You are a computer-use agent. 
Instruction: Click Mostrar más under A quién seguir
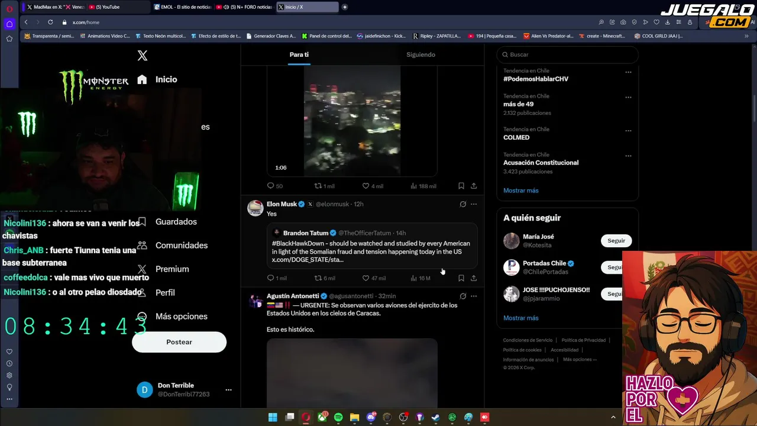[x=521, y=318]
